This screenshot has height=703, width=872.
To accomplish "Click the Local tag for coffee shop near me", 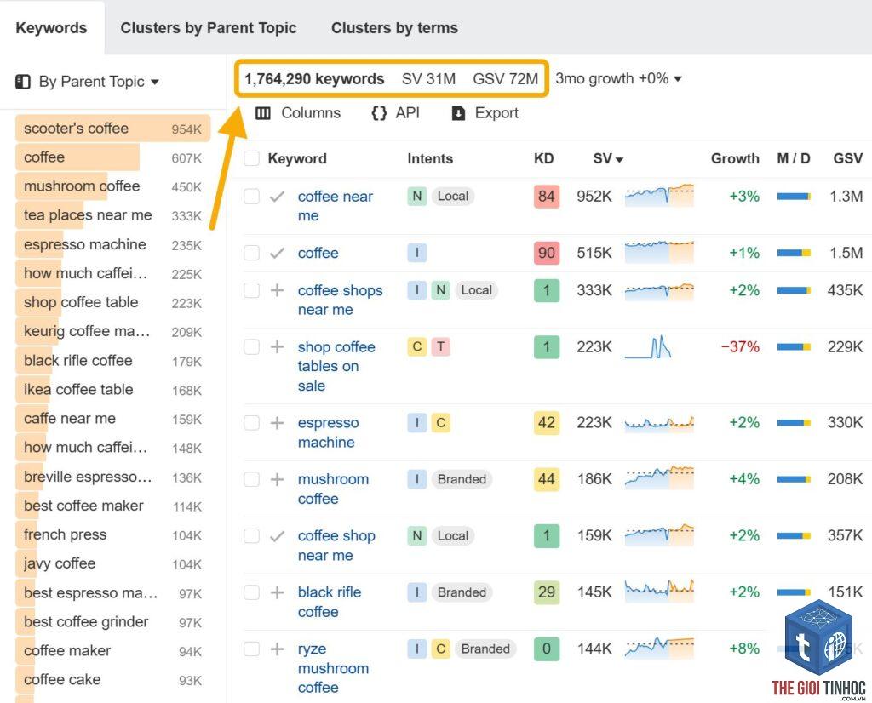I will click(x=453, y=535).
